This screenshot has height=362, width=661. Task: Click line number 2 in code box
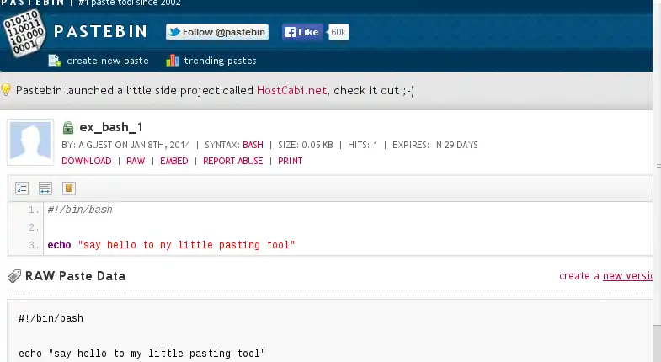tap(34, 227)
